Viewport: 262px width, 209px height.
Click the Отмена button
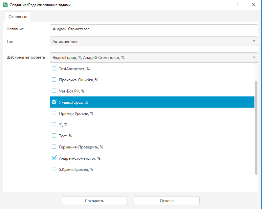167,201
